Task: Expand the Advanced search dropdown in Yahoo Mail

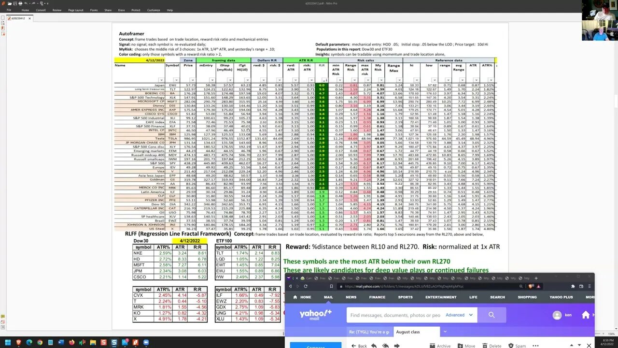Action: (x=459, y=315)
